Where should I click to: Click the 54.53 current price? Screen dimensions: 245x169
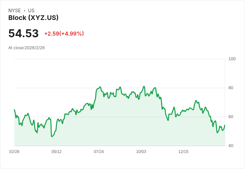click(x=23, y=33)
